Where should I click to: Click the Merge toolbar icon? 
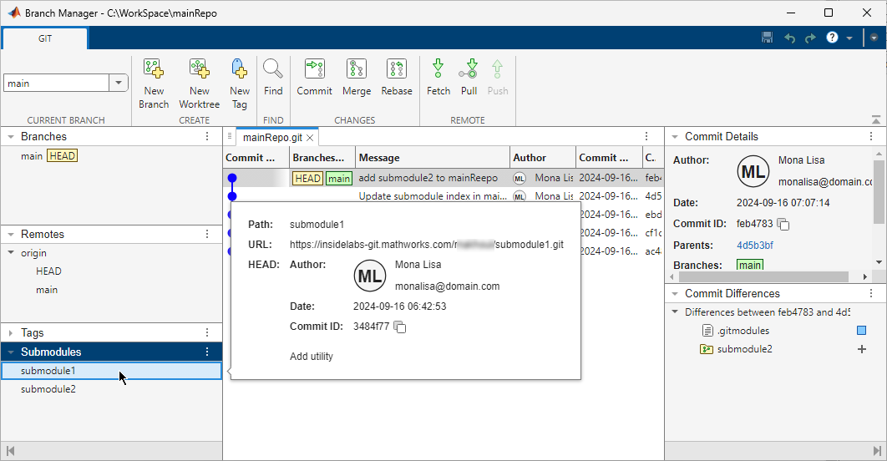(357, 69)
